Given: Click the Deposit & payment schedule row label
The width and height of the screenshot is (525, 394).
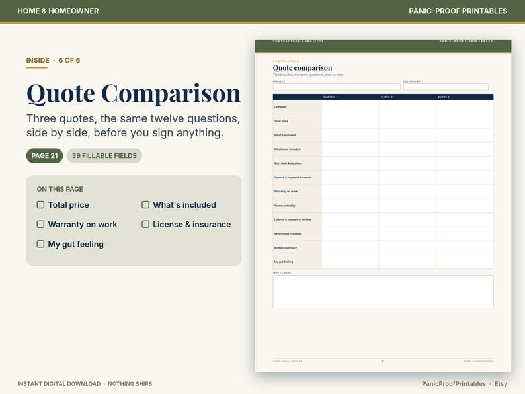Looking at the screenshot, I should (293, 177).
